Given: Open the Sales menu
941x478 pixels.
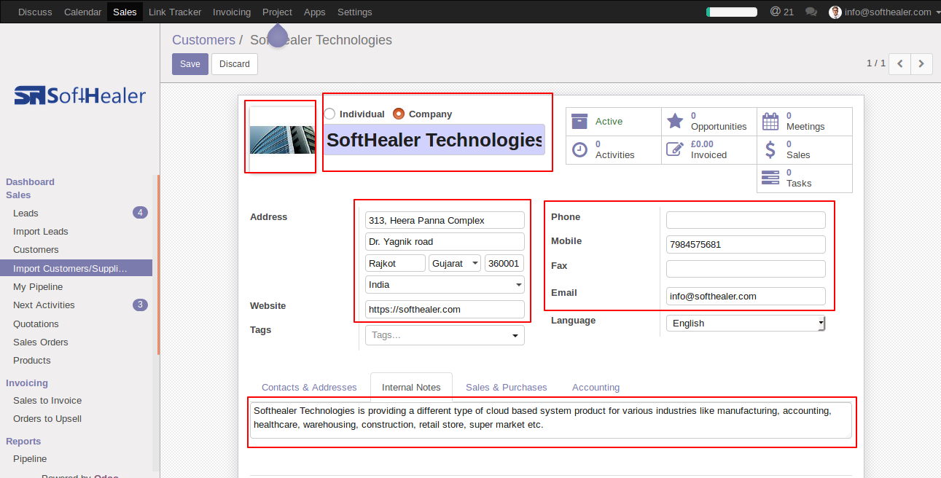Looking at the screenshot, I should [x=125, y=12].
